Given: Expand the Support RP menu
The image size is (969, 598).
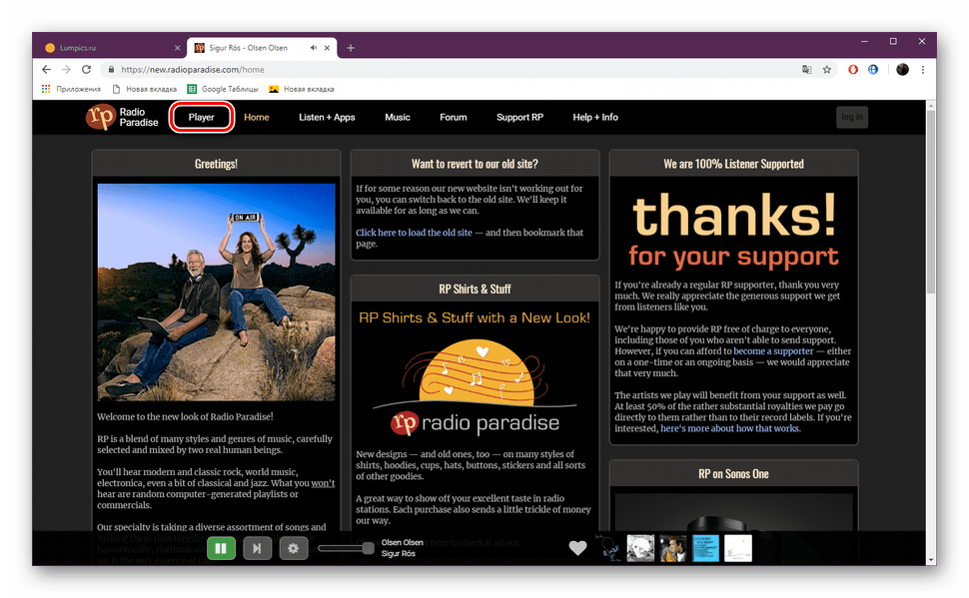Looking at the screenshot, I should (519, 117).
